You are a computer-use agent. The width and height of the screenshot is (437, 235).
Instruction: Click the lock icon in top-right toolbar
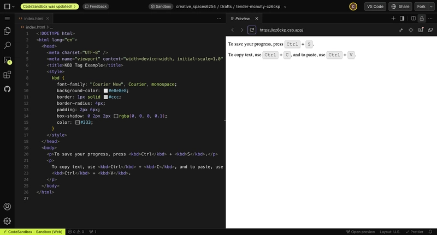click(422, 19)
